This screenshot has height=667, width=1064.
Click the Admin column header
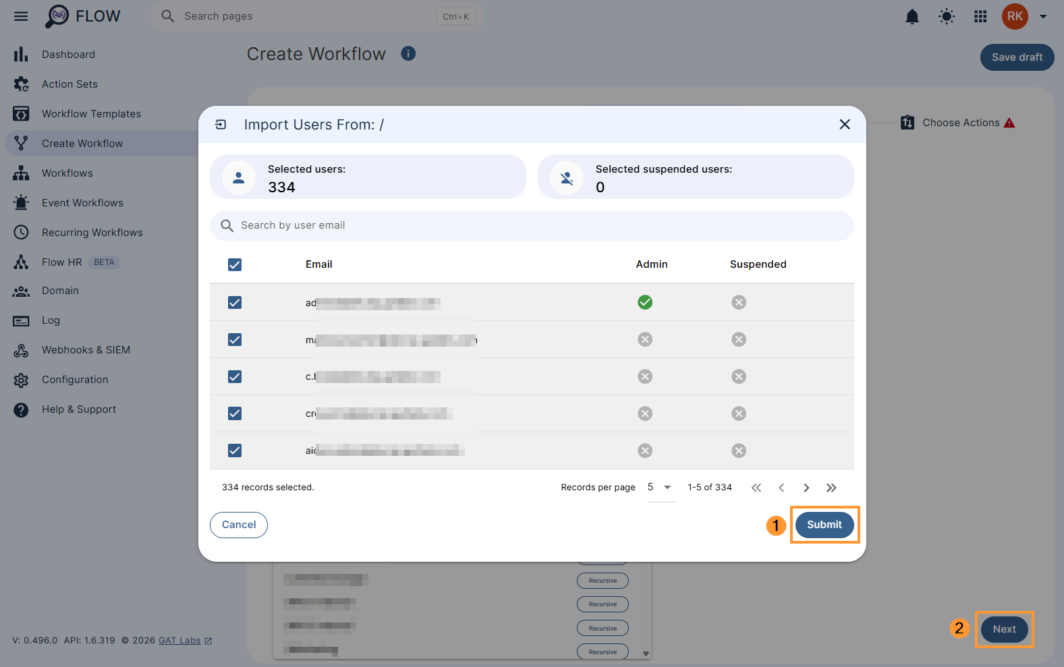click(652, 264)
